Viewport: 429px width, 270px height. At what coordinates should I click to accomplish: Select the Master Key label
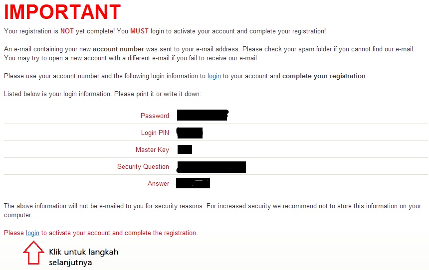click(x=152, y=149)
